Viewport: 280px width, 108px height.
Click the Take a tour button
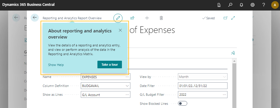tap(110, 65)
